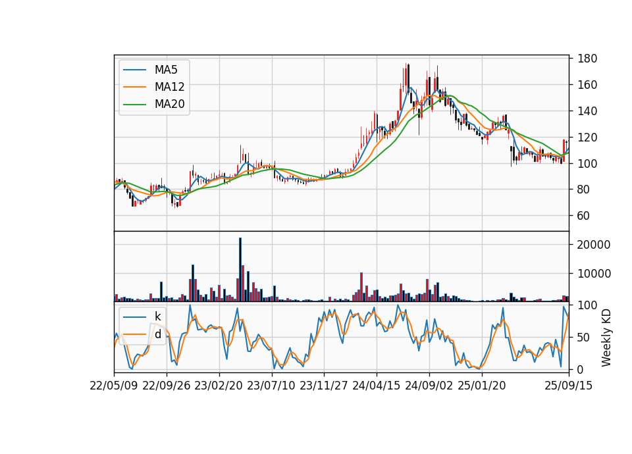Click the MA20 legend label
The height and width of the screenshot is (454, 632).
(x=169, y=104)
